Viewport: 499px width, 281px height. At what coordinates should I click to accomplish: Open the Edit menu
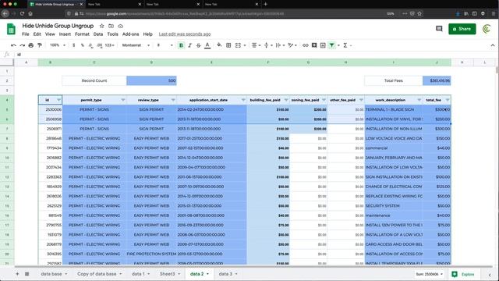click(37, 34)
